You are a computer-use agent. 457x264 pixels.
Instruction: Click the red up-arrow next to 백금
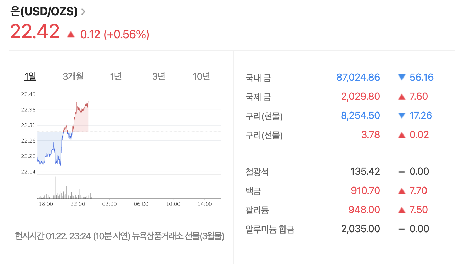(x=402, y=191)
